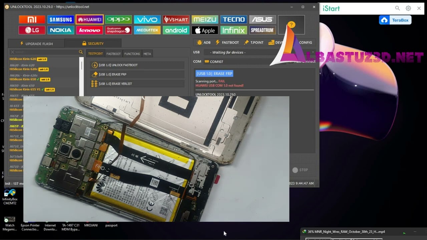Switch to the Security tab
The height and width of the screenshot is (240, 427).
93,43
